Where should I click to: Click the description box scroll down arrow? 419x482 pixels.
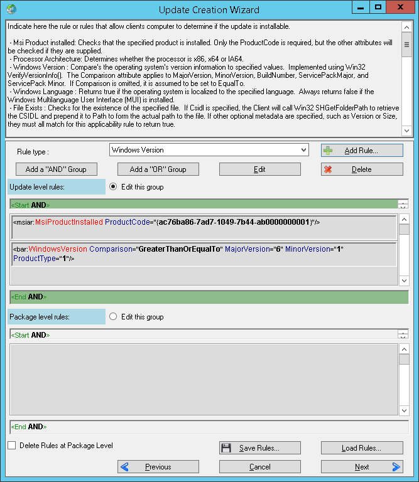pos(406,131)
